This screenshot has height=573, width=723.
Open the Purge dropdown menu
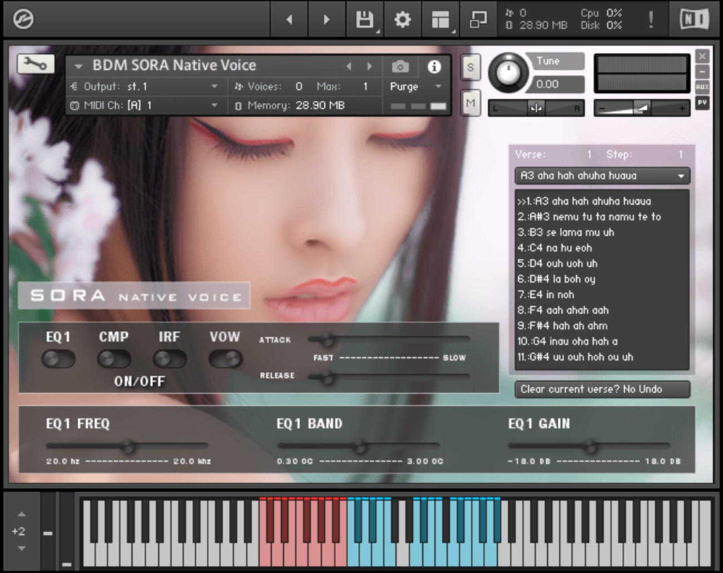(415, 87)
